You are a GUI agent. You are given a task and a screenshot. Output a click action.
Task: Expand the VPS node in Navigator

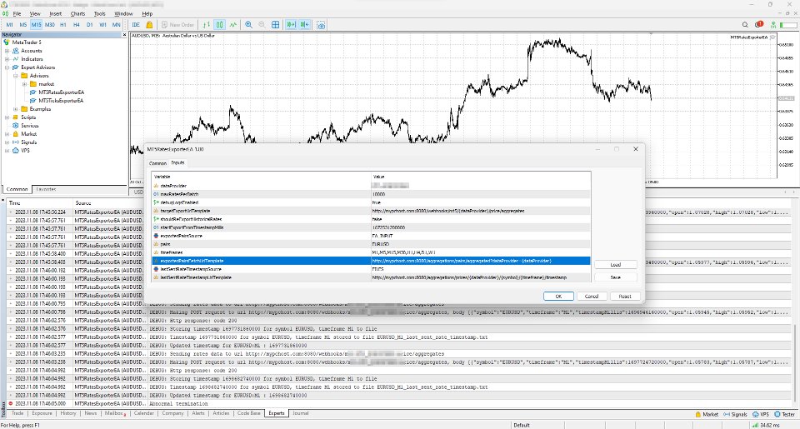[7, 151]
